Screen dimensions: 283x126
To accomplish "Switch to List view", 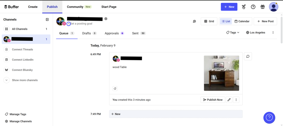I will (226, 21).
